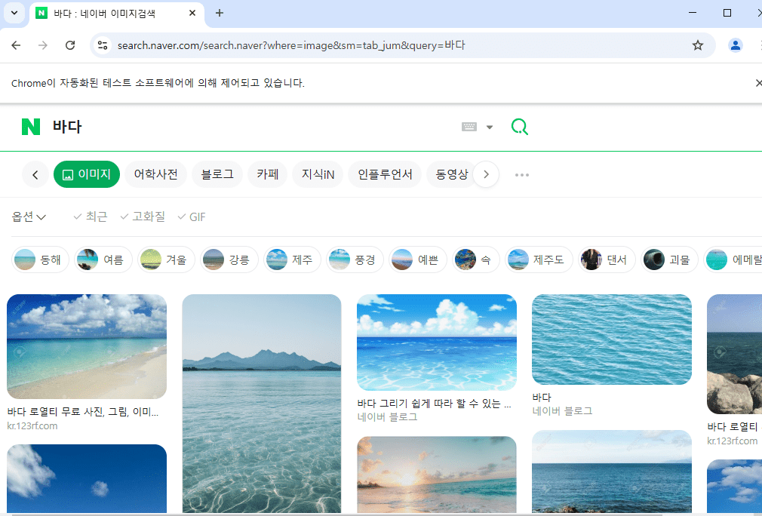Switch to the 지식iN tab
The width and height of the screenshot is (762, 516).
pos(318,174)
